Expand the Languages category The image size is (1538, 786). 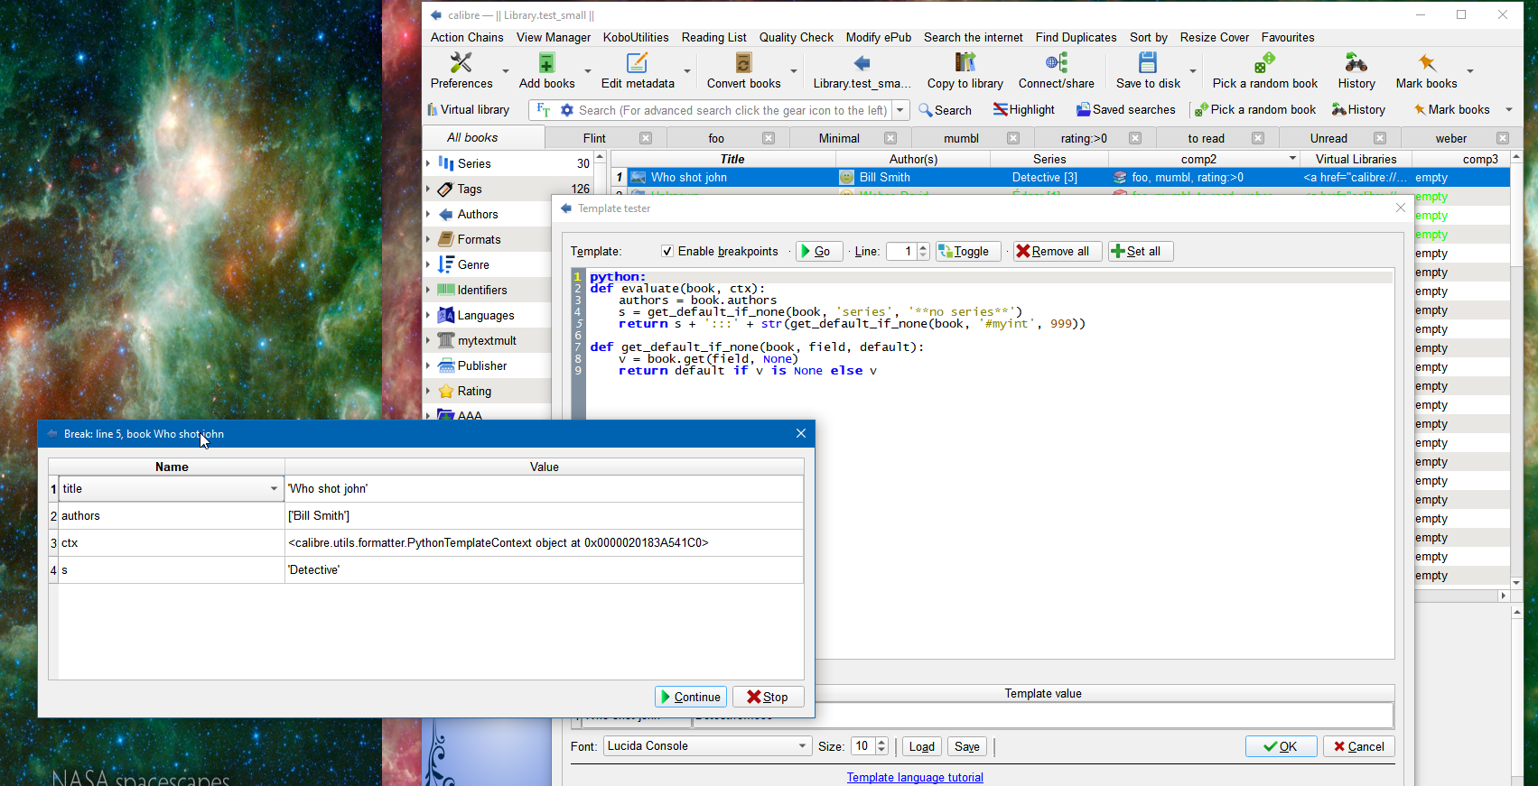point(428,315)
